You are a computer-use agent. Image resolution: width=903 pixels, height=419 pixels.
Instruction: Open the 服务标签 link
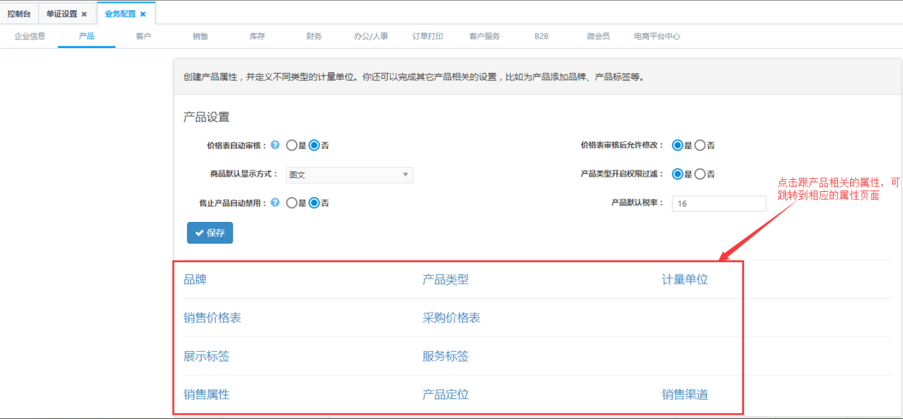coord(445,356)
